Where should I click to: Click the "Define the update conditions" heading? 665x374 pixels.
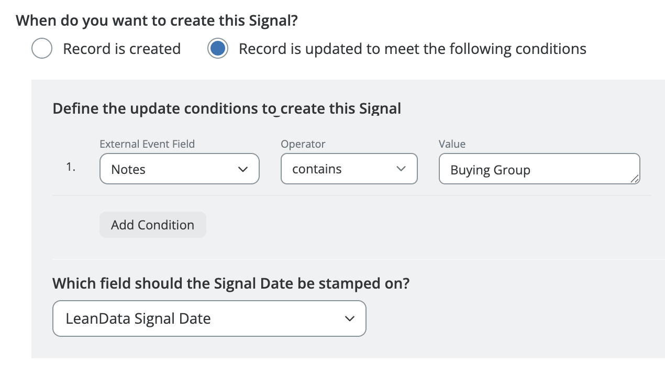coord(227,108)
